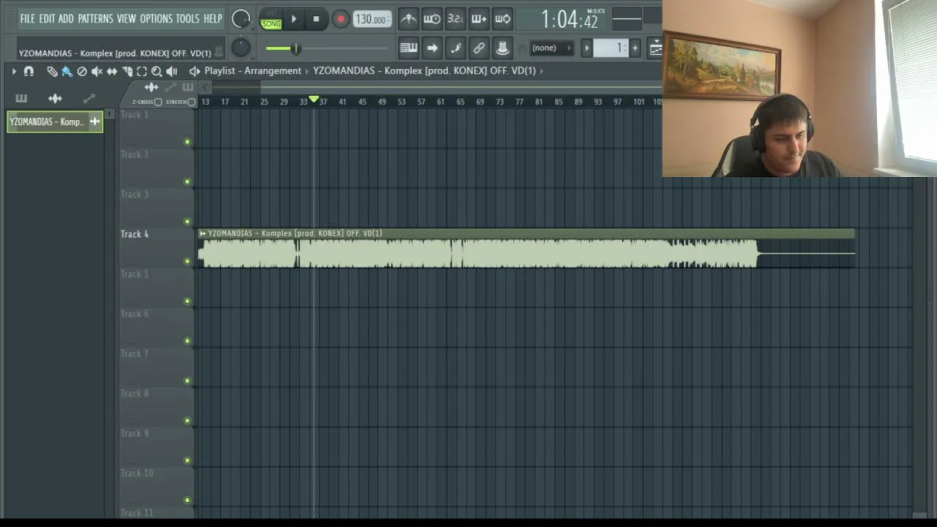Image resolution: width=937 pixels, height=527 pixels.
Task: Show automation clips in picker panel
Action: [x=89, y=98]
